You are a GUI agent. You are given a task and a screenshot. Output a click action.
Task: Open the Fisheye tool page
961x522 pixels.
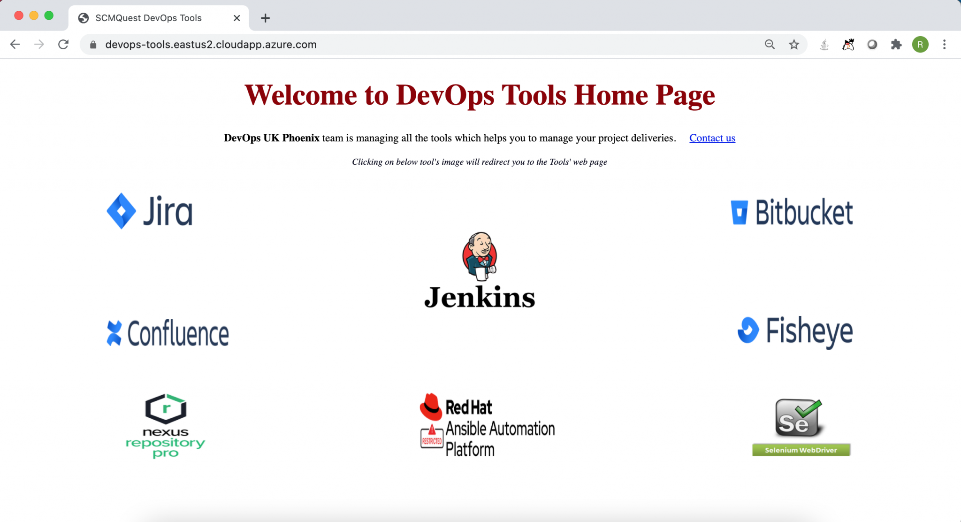click(x=794, y=331)
